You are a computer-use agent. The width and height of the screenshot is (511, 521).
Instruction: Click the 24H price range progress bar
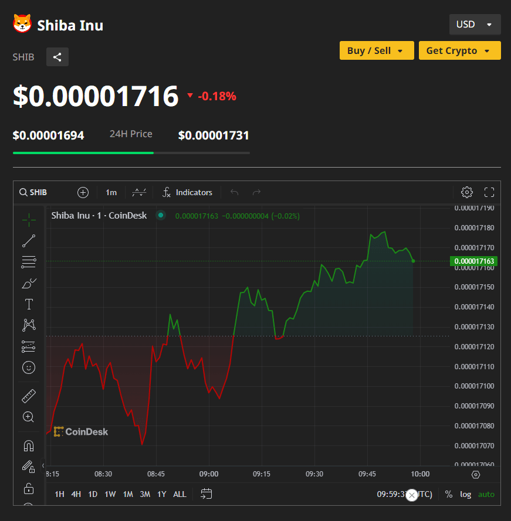131,153
